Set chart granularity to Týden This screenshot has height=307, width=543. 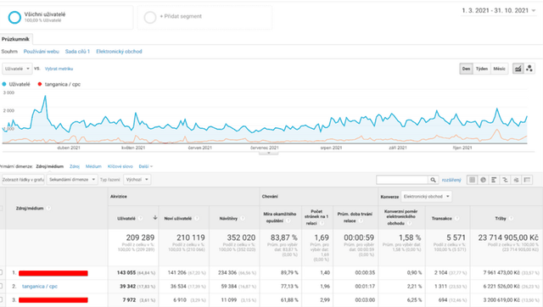[481, 69]
